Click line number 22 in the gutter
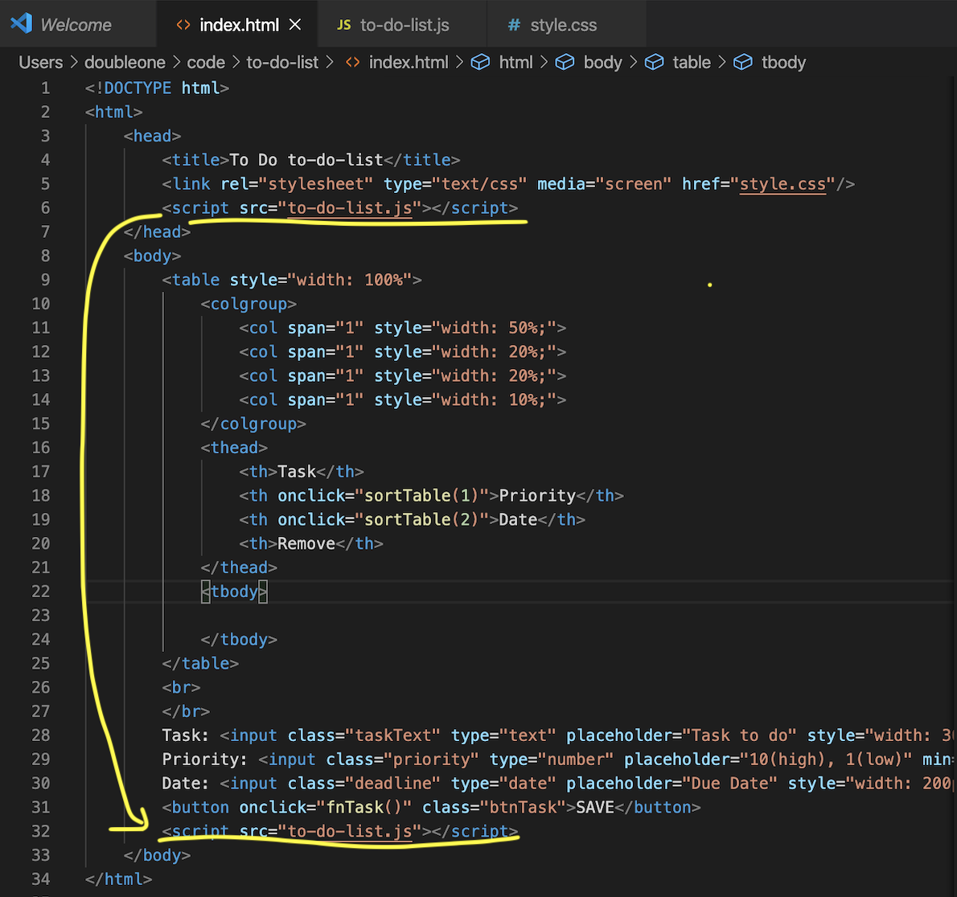The width and height of the screenshot is (957, 897). pos(41,592)
